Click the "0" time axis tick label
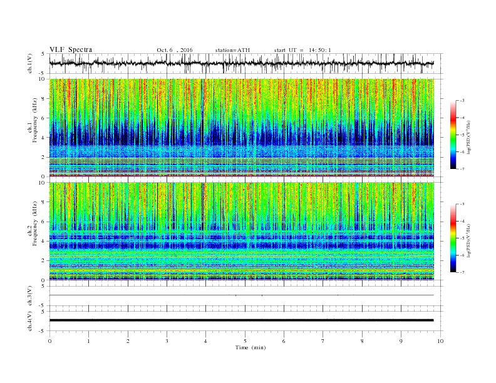 pos(49,341)
